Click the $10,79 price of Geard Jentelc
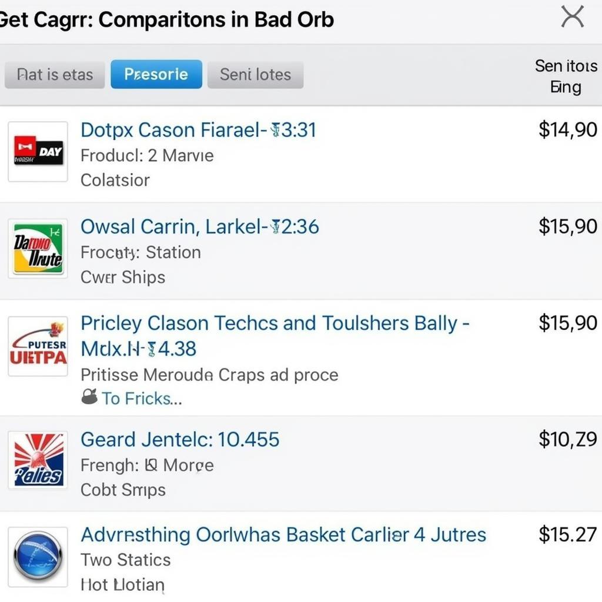 [x=568, y=439]
